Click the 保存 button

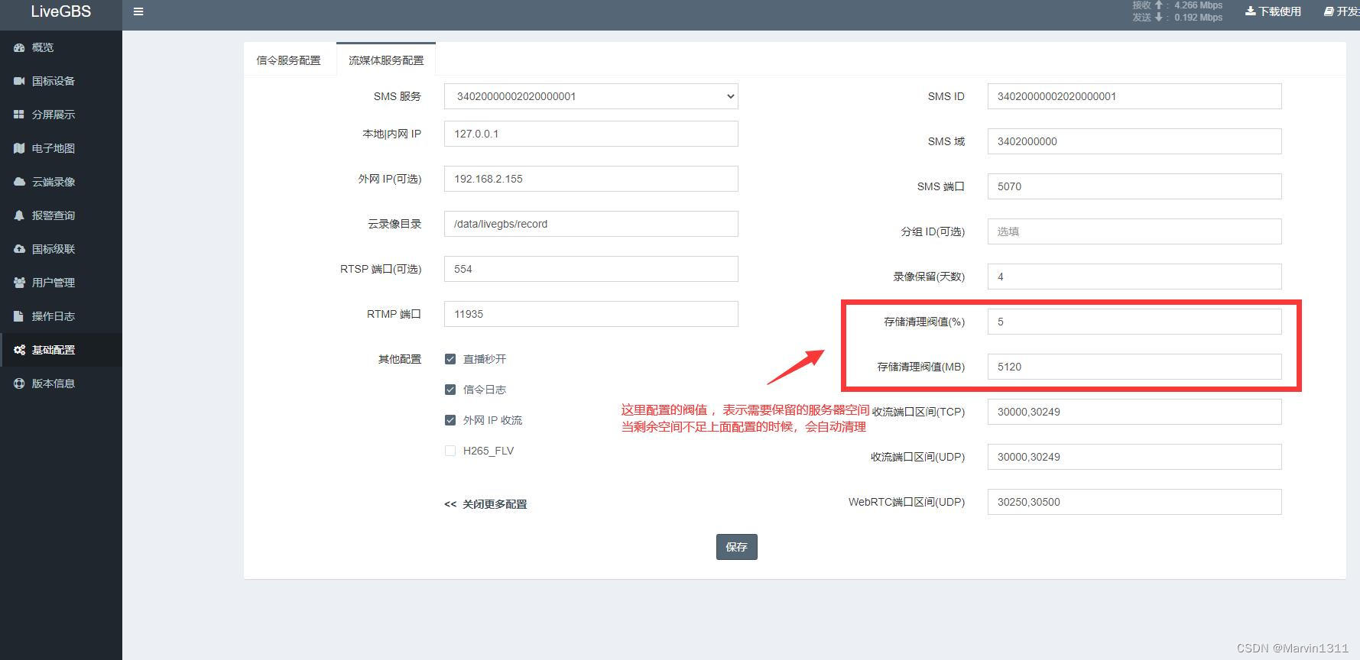point(736,547)
